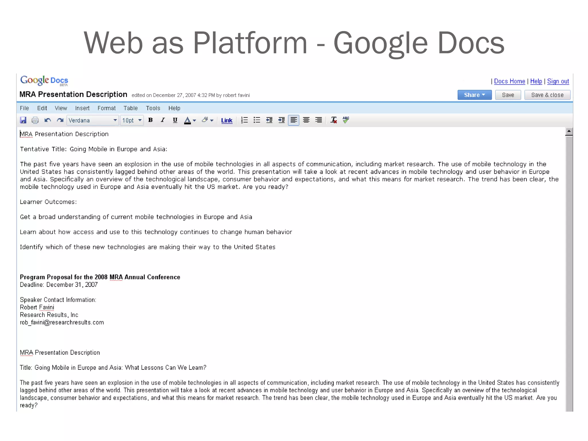Screen dimensions: 588x441
Task: Go to Docs Home link
Action: 509,81
